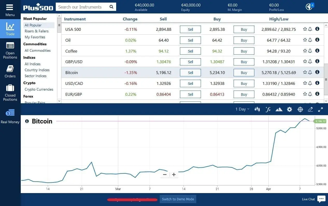328x206 pixels.
Task: Select the candlestick chart type icon
Action: 257,109
